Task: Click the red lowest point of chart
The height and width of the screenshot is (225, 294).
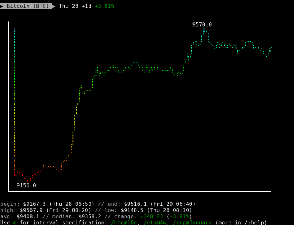Action: 28,181
